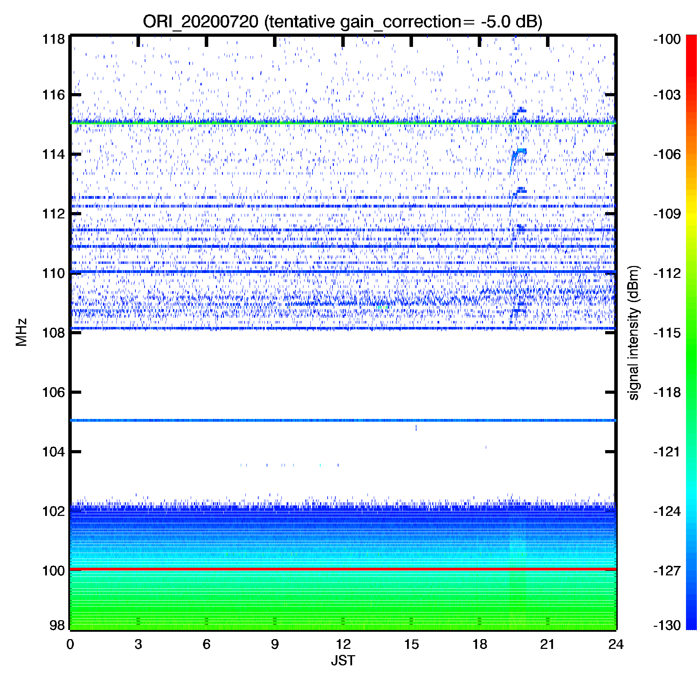Click the 0 tick label on the time axis
700x700 pixels.
[70, 645]
